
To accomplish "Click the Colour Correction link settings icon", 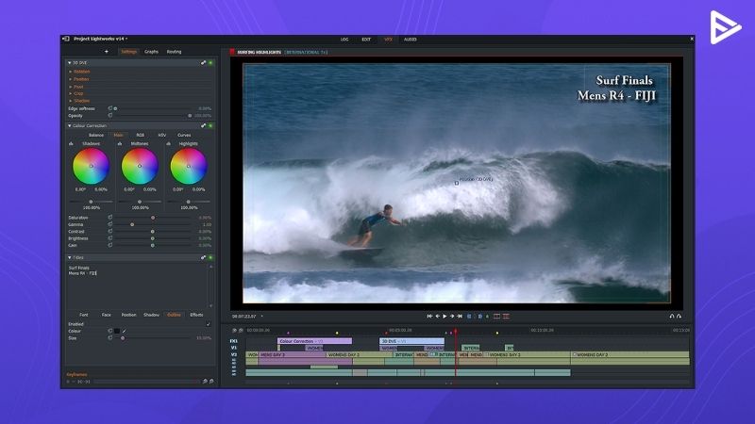I will (203, 126).
